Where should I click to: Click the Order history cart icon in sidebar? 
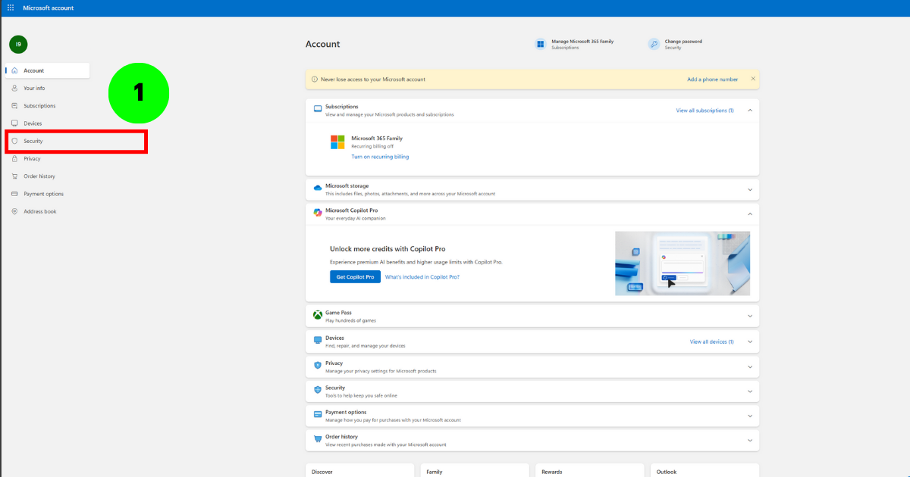[14, 176]
